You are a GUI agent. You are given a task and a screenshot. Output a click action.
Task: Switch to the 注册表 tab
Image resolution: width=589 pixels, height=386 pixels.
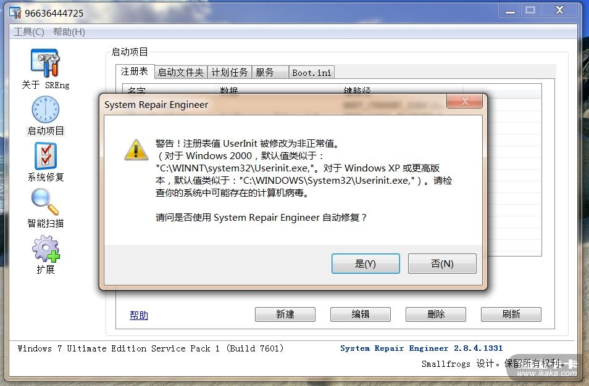[135, 72]
